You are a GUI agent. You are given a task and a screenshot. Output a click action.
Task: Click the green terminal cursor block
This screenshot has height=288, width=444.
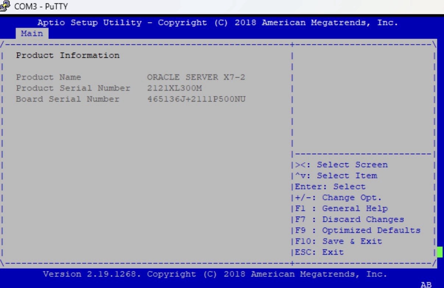click(x=440, y=252)
